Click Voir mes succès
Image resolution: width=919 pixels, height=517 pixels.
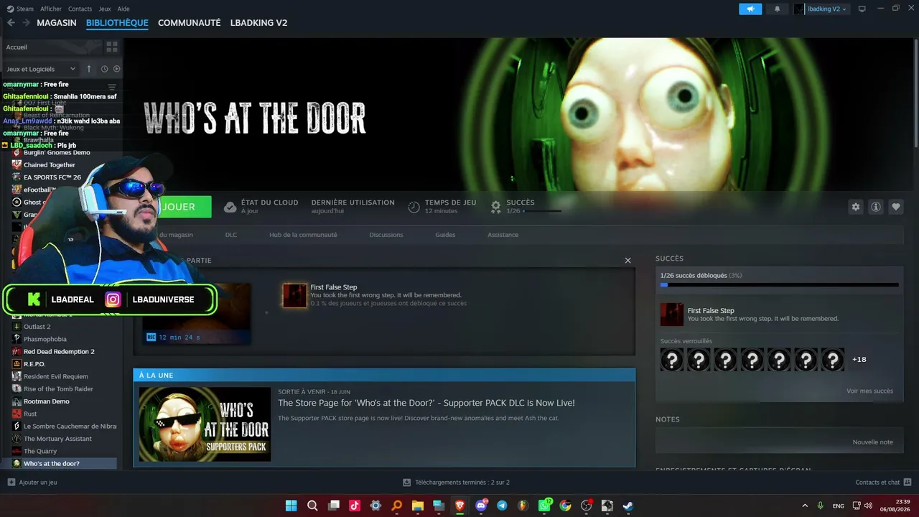click(x=869, y=391)
